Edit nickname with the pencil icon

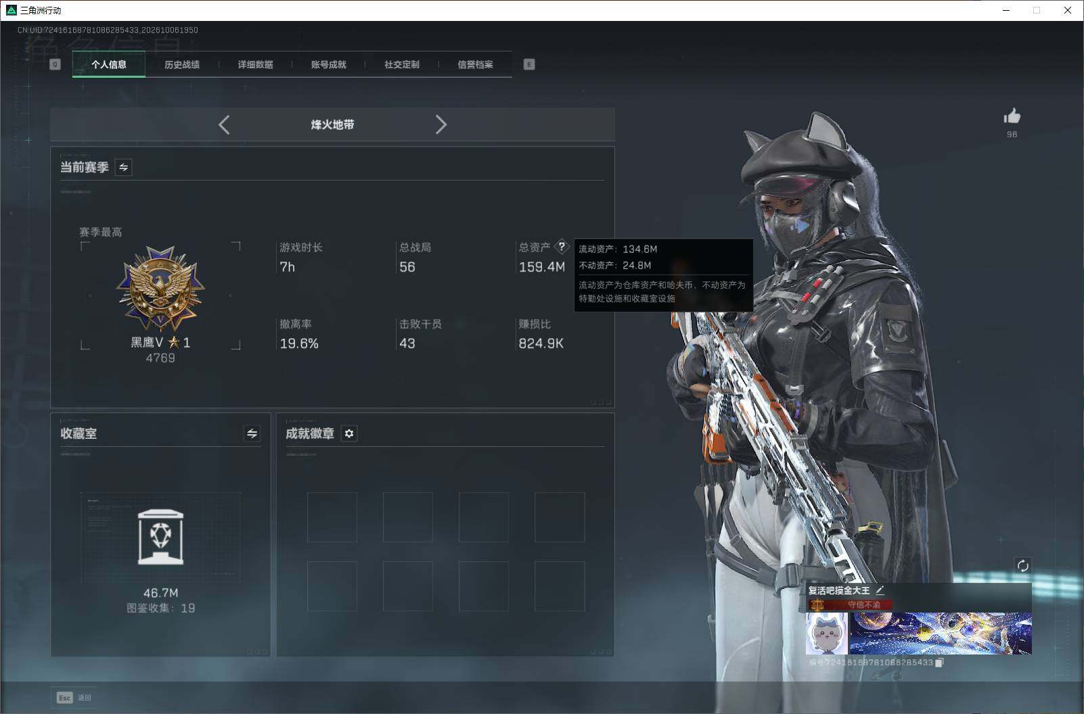880,590
